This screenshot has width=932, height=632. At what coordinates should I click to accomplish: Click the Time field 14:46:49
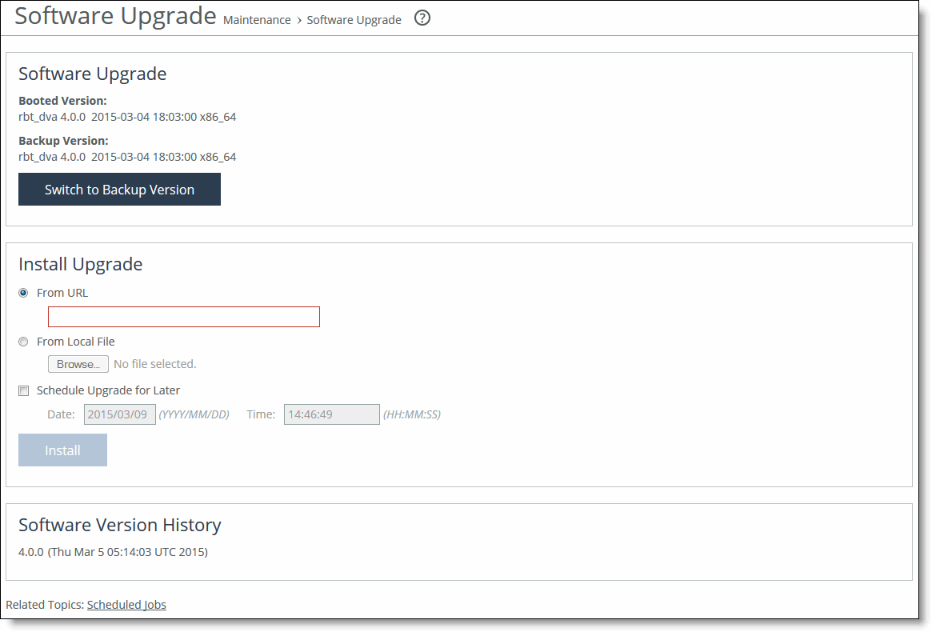tap(332, 414)
